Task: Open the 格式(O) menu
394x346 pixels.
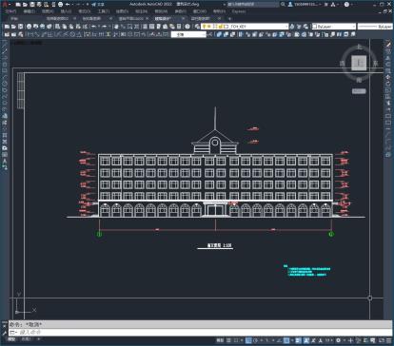Action: (x=85, y=11)
